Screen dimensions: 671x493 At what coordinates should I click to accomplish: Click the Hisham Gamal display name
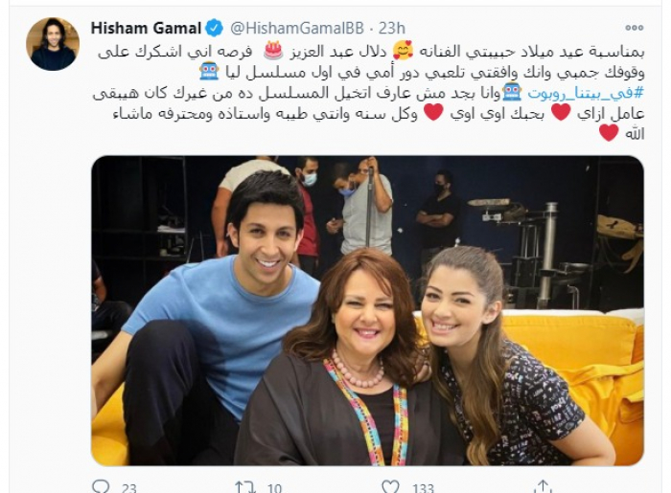click(x=146, y=28)
